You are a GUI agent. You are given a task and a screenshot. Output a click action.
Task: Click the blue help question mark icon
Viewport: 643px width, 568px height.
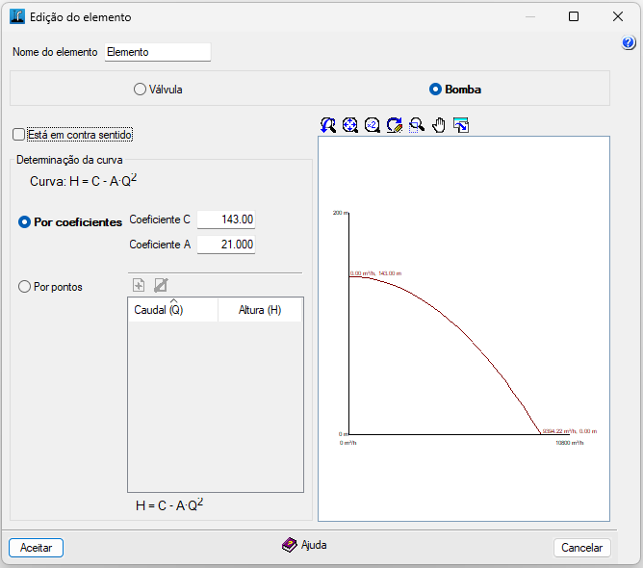click(629, 42)
